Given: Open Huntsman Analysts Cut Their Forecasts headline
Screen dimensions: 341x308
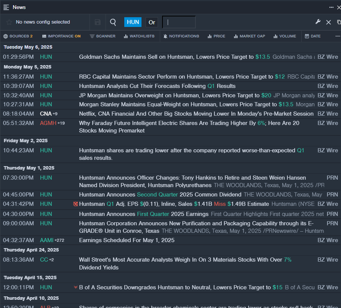Looking at the screenshot, I should pos(157,86).
